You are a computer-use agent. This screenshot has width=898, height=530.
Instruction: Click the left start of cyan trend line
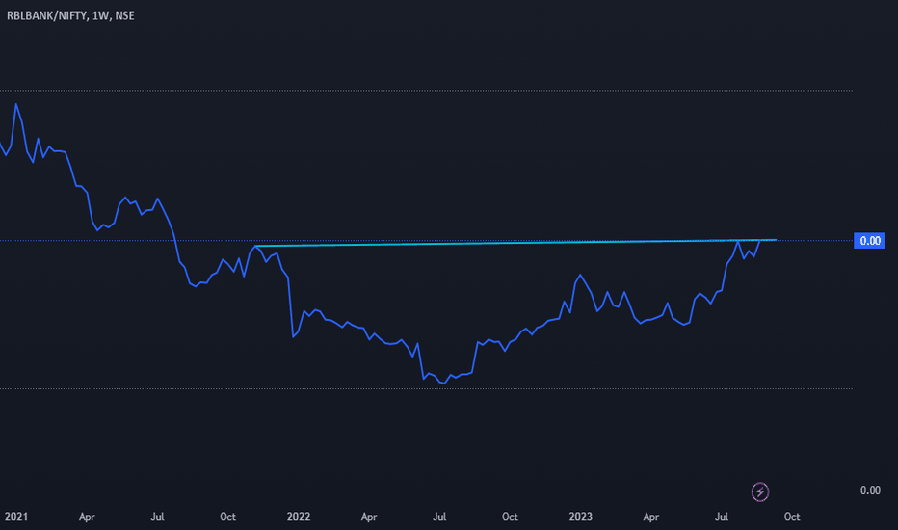click(255, 246)
